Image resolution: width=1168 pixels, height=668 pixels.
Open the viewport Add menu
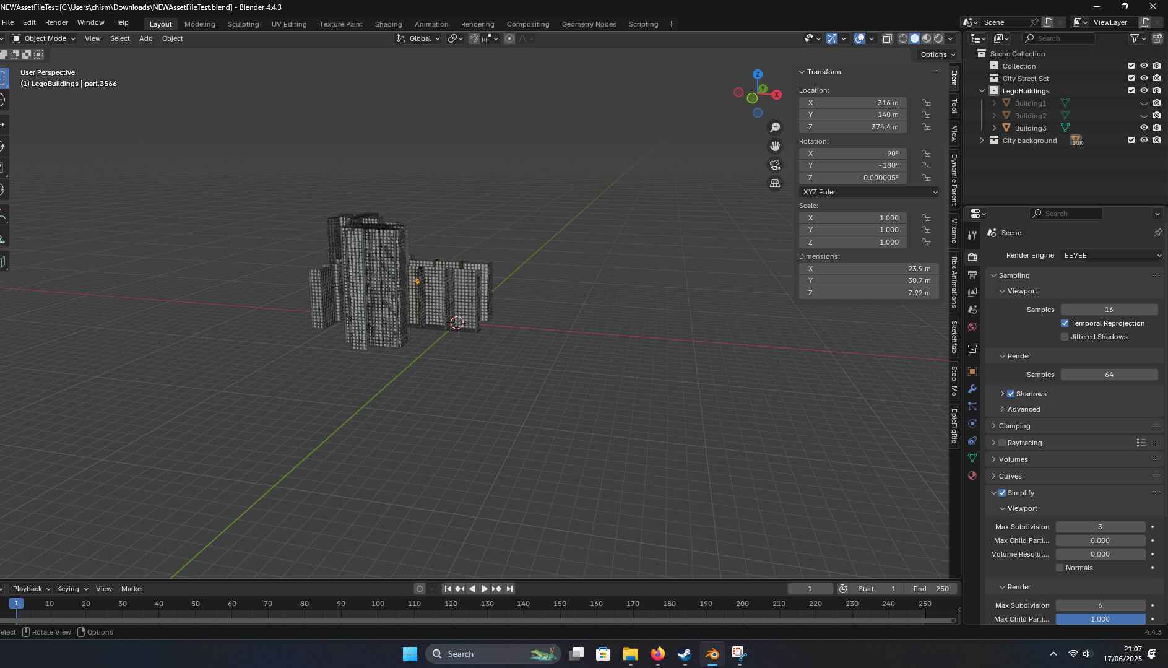tap(145, 38)
